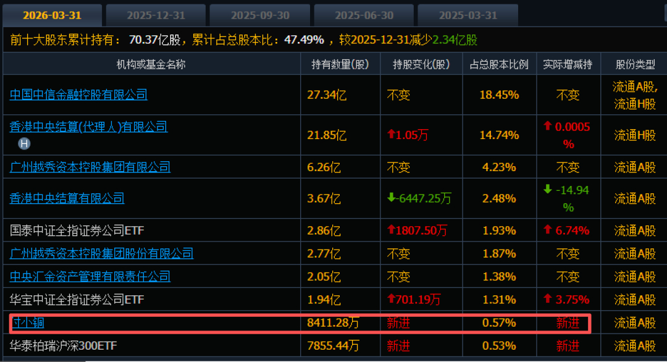Viewport: 667px width, 362px height.
Task: Switch to the 2025-12-31 tab
Action: pos(156,15)
